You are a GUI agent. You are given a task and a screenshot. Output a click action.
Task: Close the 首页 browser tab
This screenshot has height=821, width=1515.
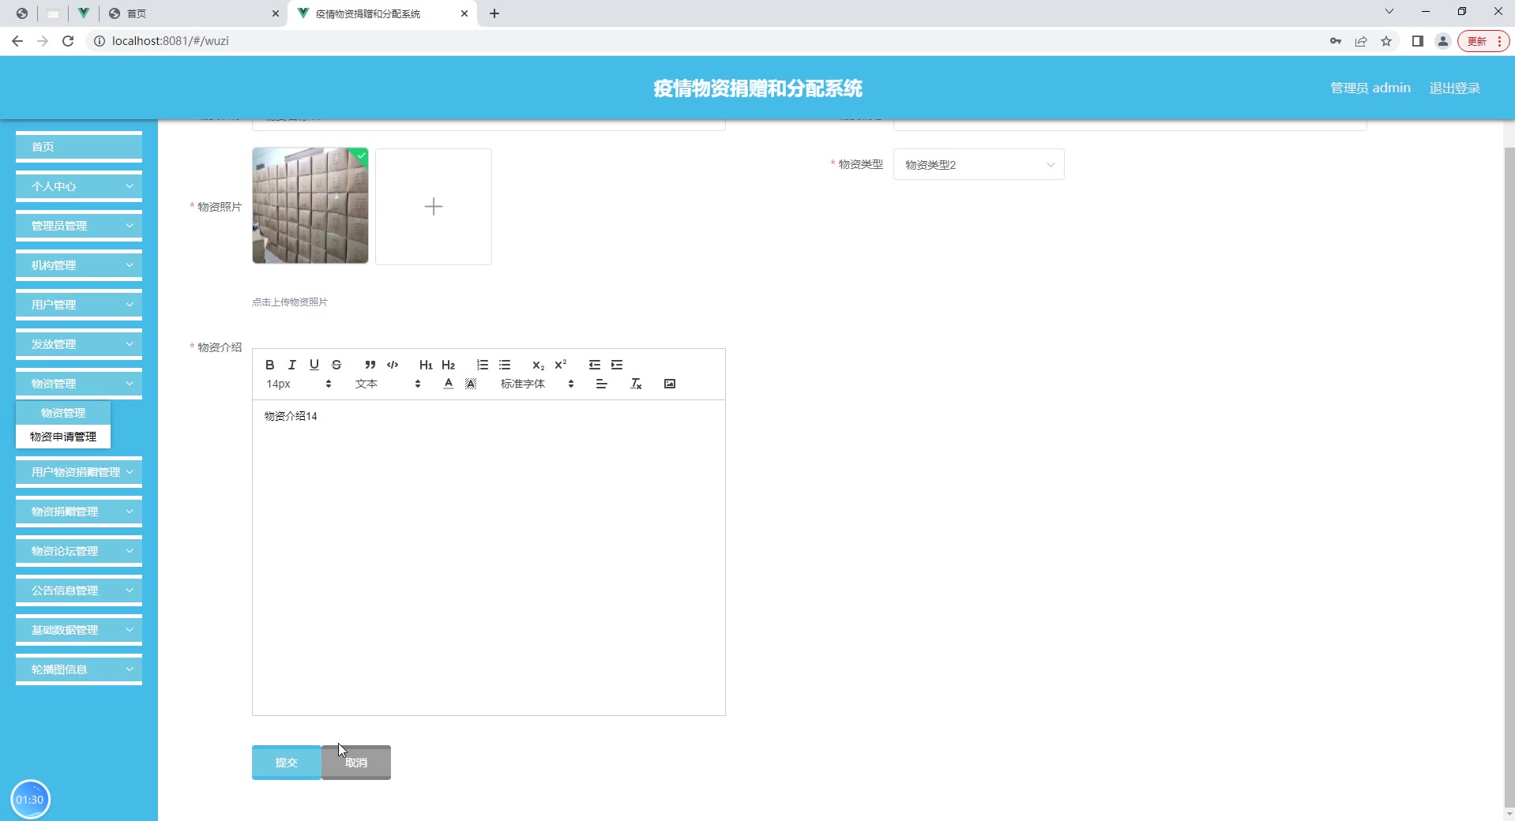point(275,13)
